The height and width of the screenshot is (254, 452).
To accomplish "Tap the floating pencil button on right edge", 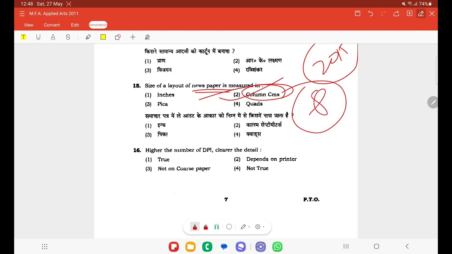I will point(433,102).
